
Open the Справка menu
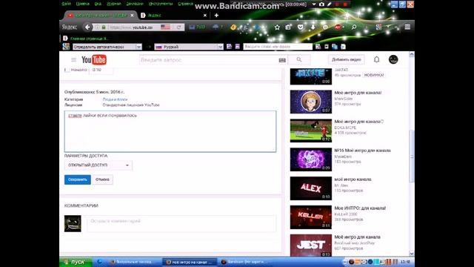pyautogui.click(x=185, y=4)
